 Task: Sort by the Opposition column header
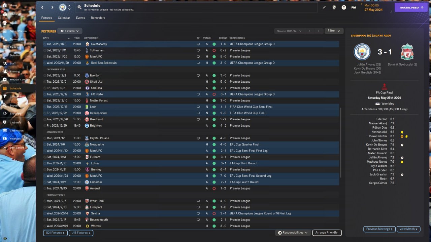tap(91, 38)
